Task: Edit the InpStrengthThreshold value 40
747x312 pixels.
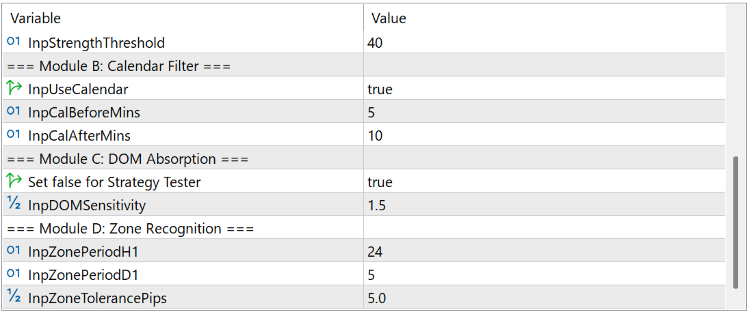Action: (375, 42)
